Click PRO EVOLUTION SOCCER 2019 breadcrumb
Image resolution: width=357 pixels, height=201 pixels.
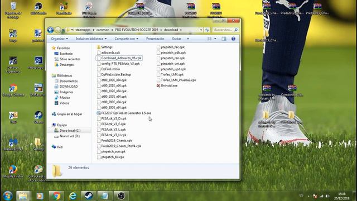coord(136,30)
